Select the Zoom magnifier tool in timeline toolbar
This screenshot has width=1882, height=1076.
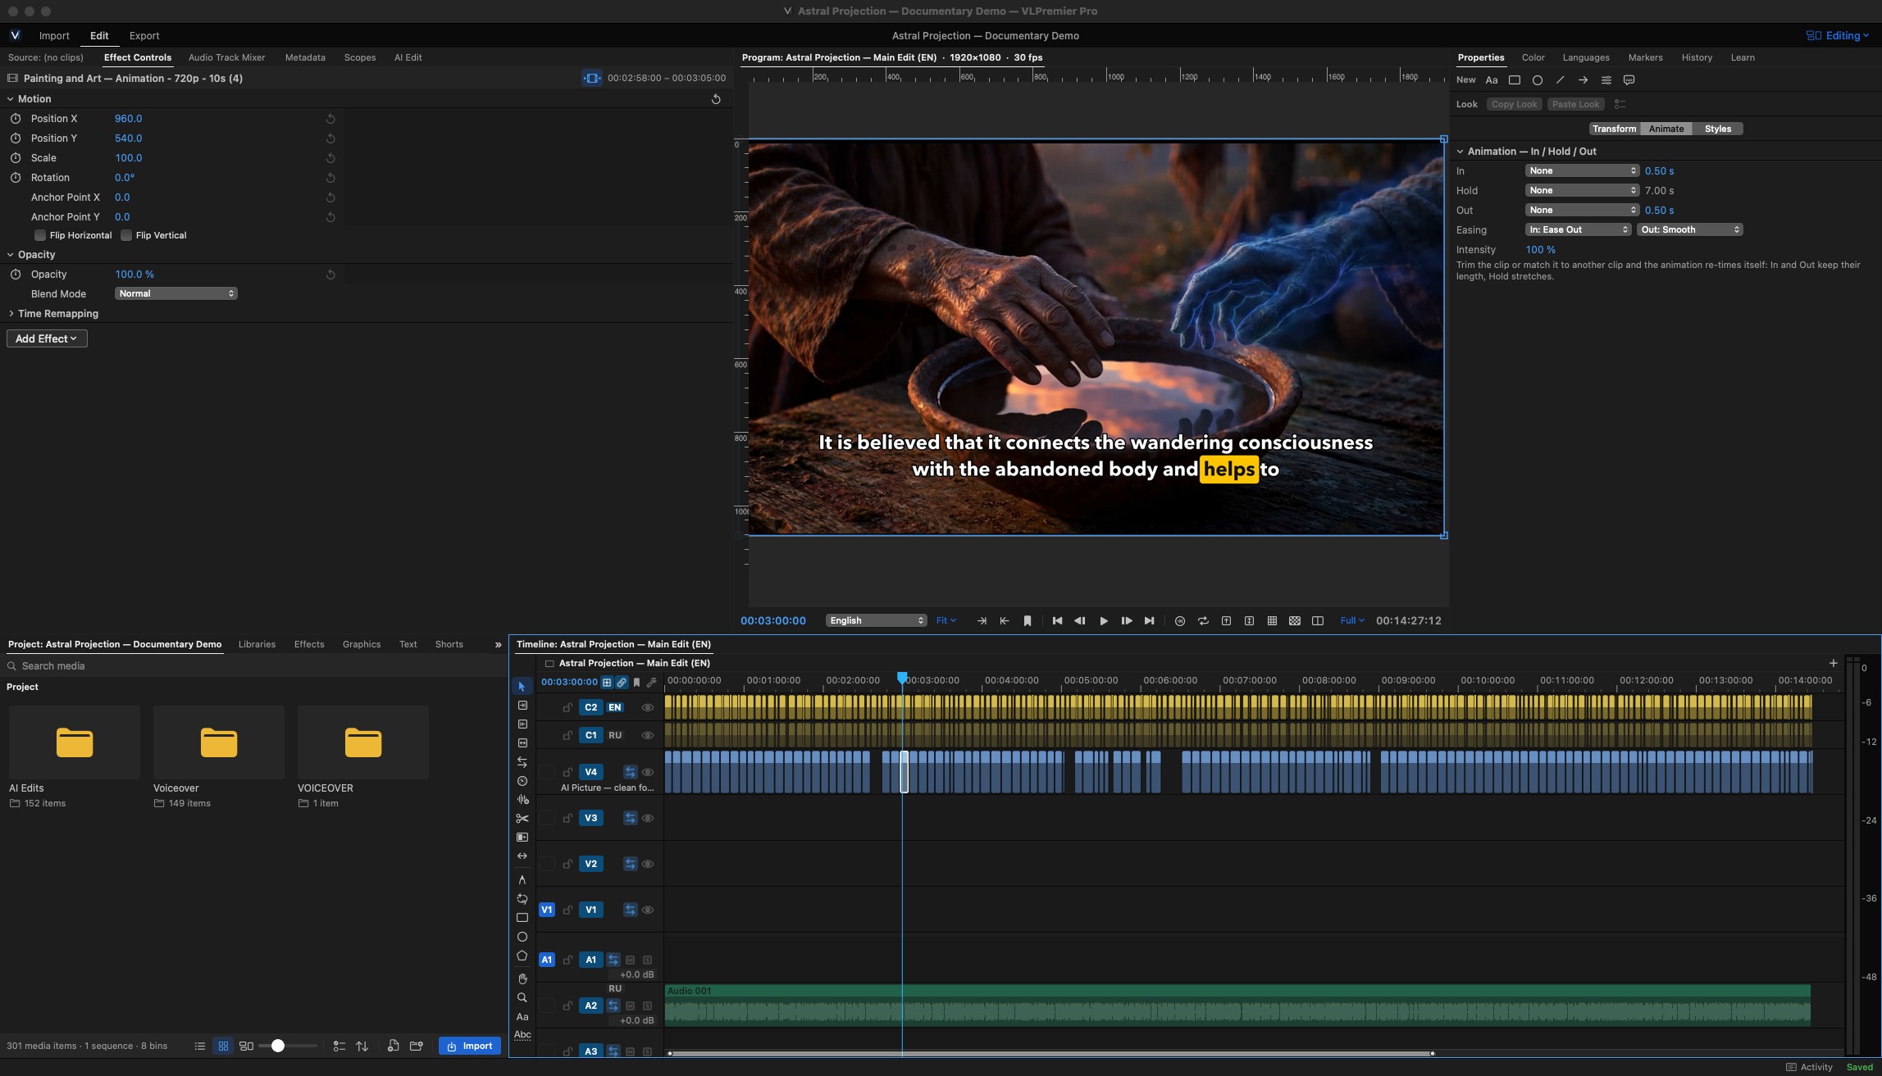pos(522,997)
